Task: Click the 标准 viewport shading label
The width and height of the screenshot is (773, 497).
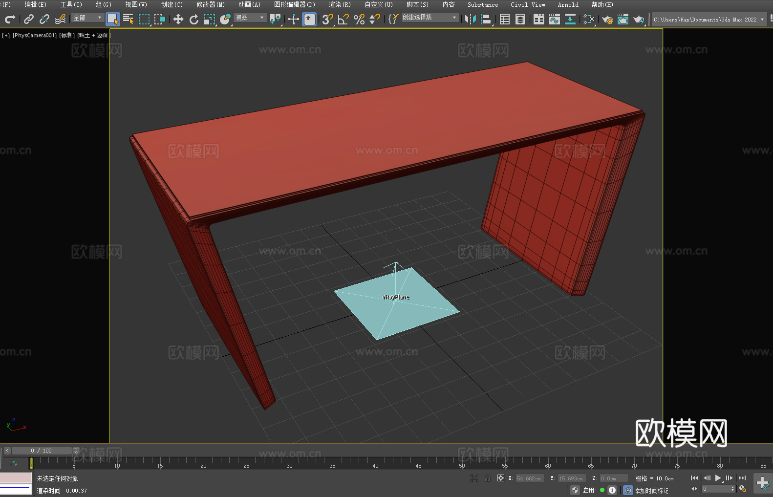Action: click(67, 35)
